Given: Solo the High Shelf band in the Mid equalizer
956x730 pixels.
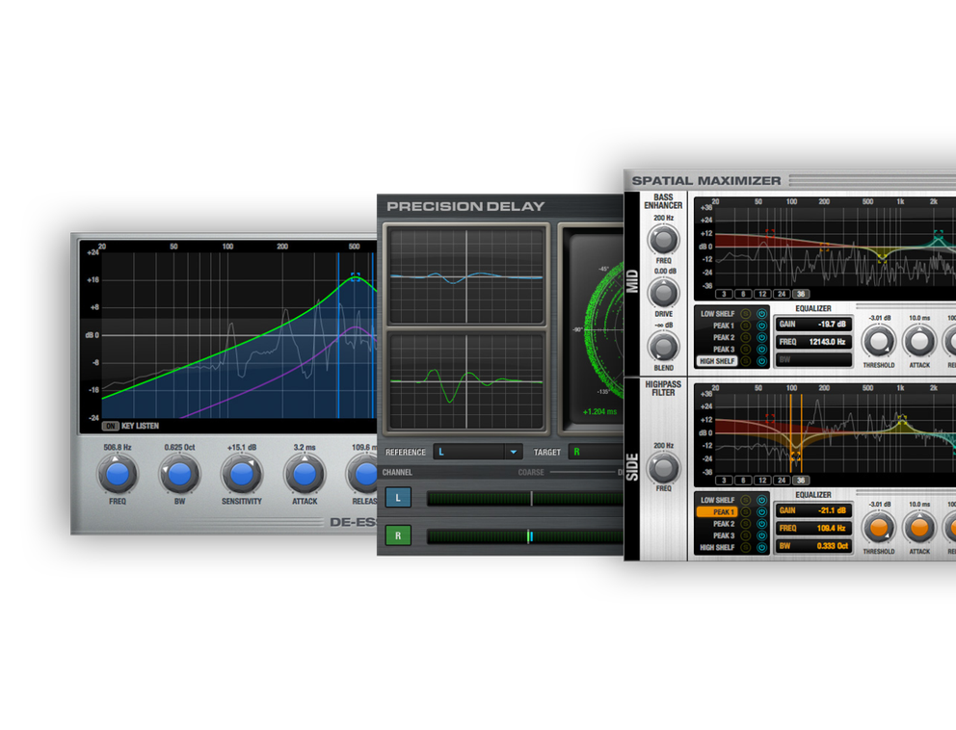Looking at the screenshot, I should [745, 360].
